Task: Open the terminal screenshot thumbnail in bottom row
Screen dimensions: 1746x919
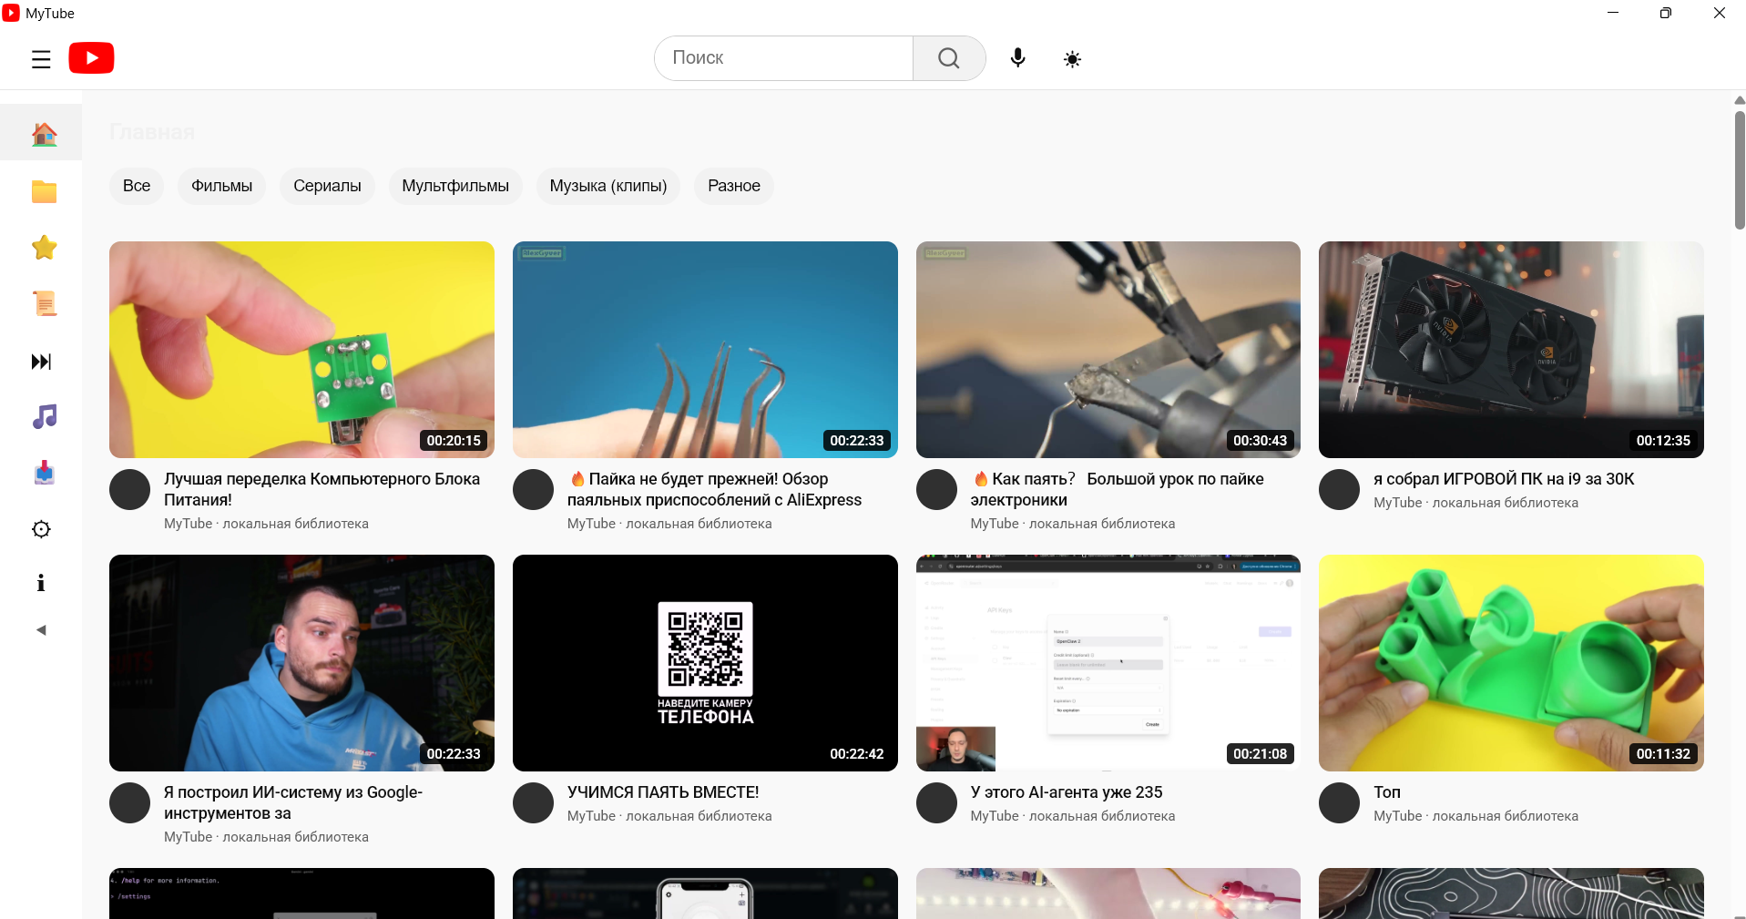Action: (x=301, y=893)
